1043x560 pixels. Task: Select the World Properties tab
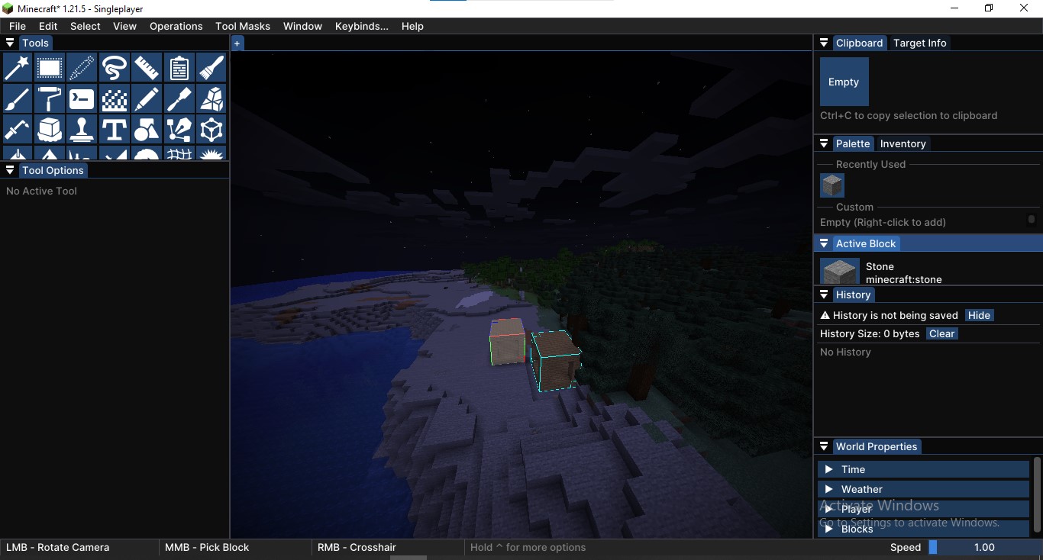877,446
